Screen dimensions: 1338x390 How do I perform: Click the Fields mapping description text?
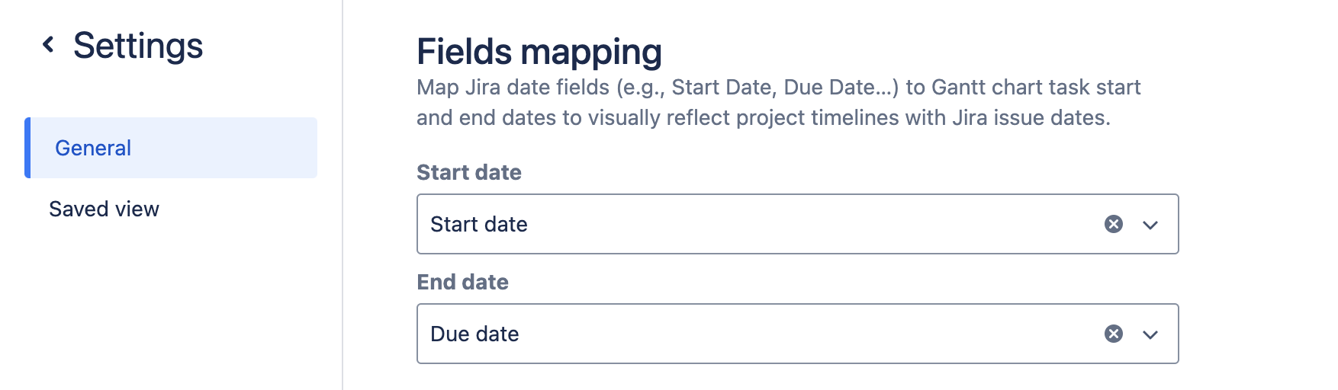(763, 103)
